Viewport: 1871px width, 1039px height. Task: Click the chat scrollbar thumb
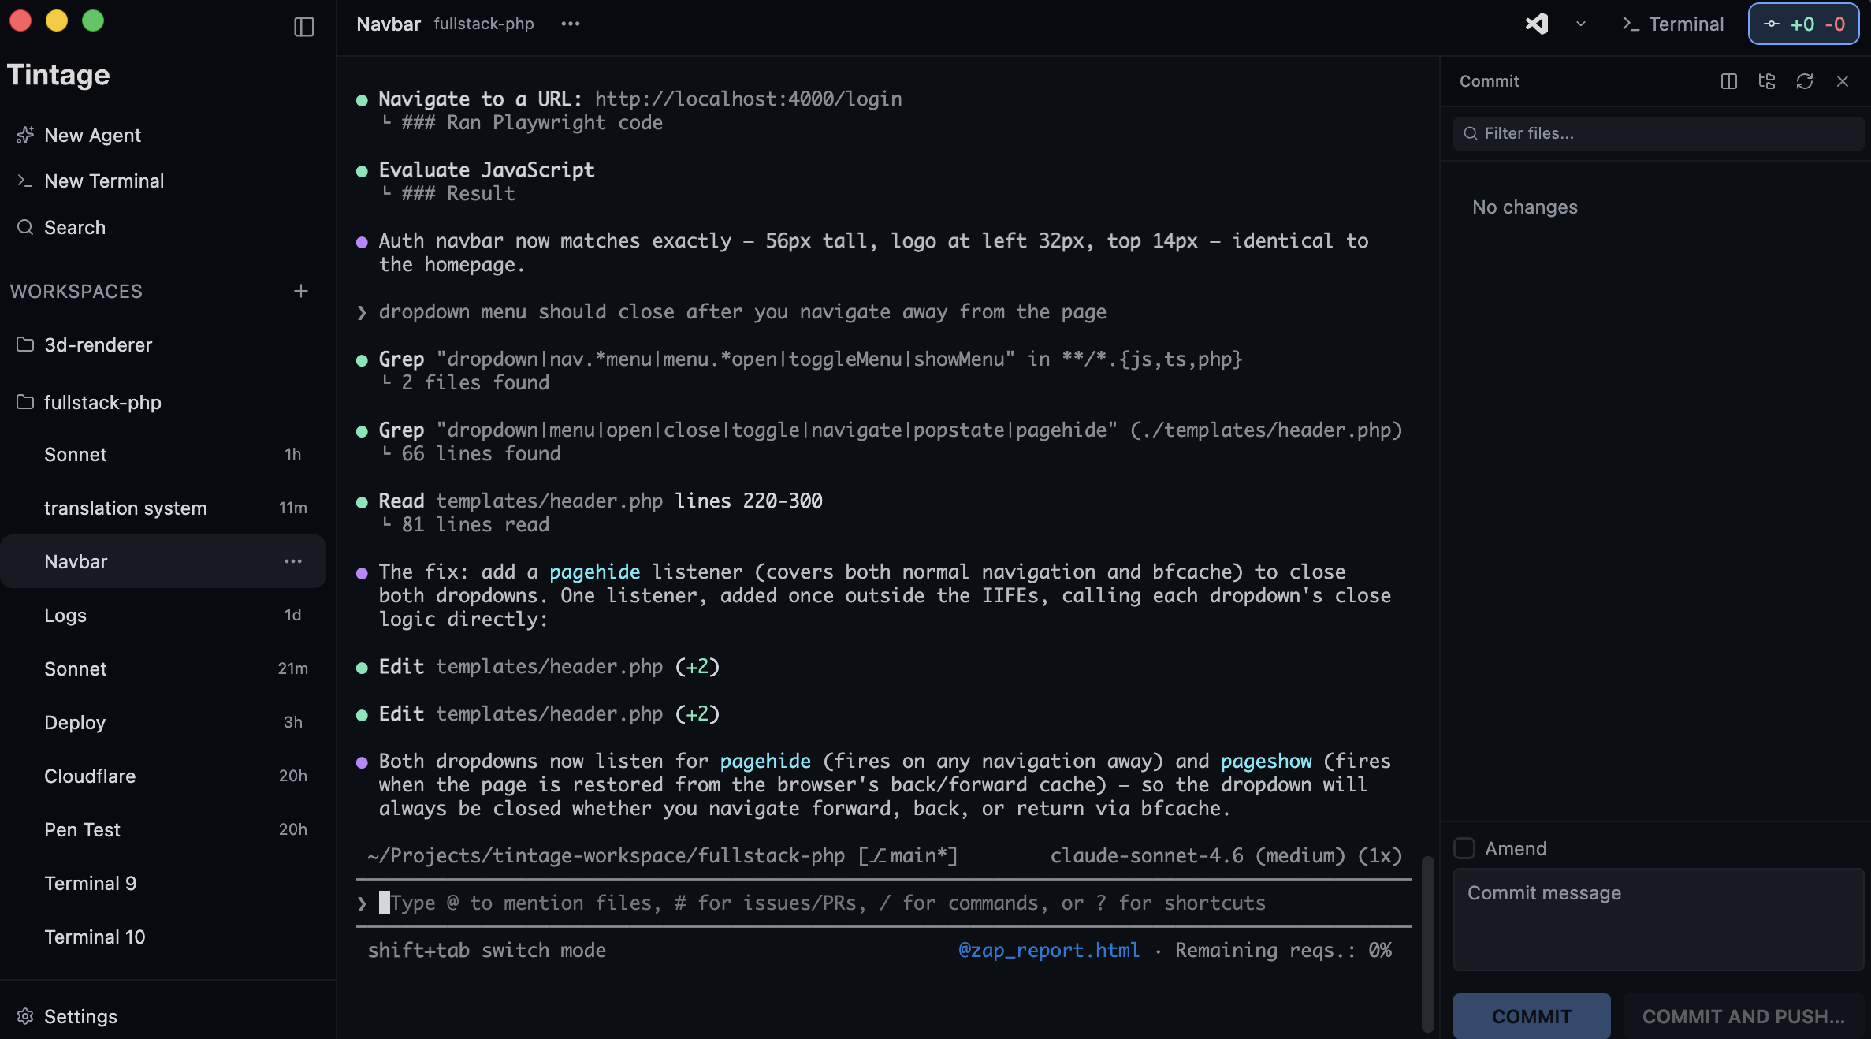pos(1427,944)
